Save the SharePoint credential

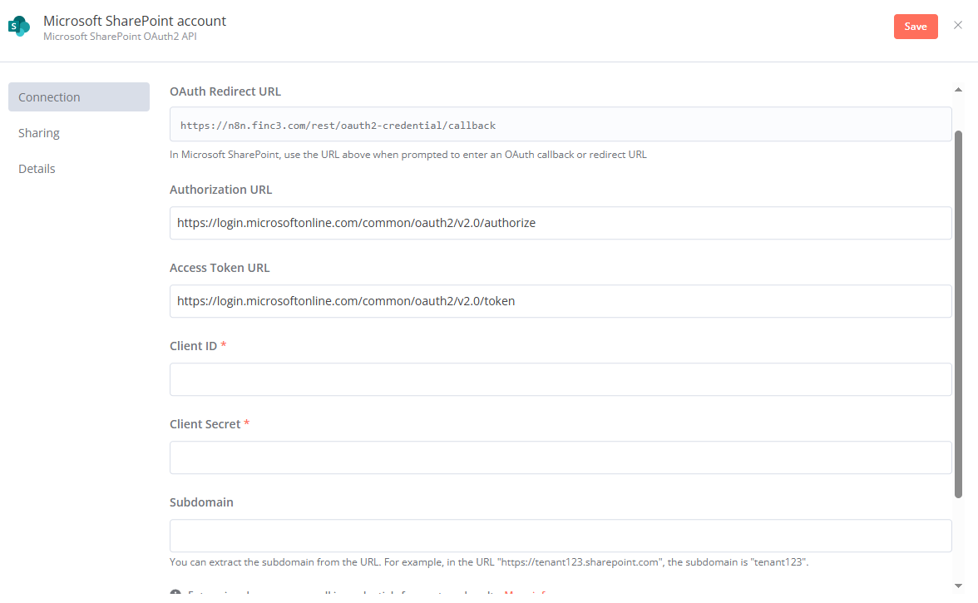click(916, 26)
